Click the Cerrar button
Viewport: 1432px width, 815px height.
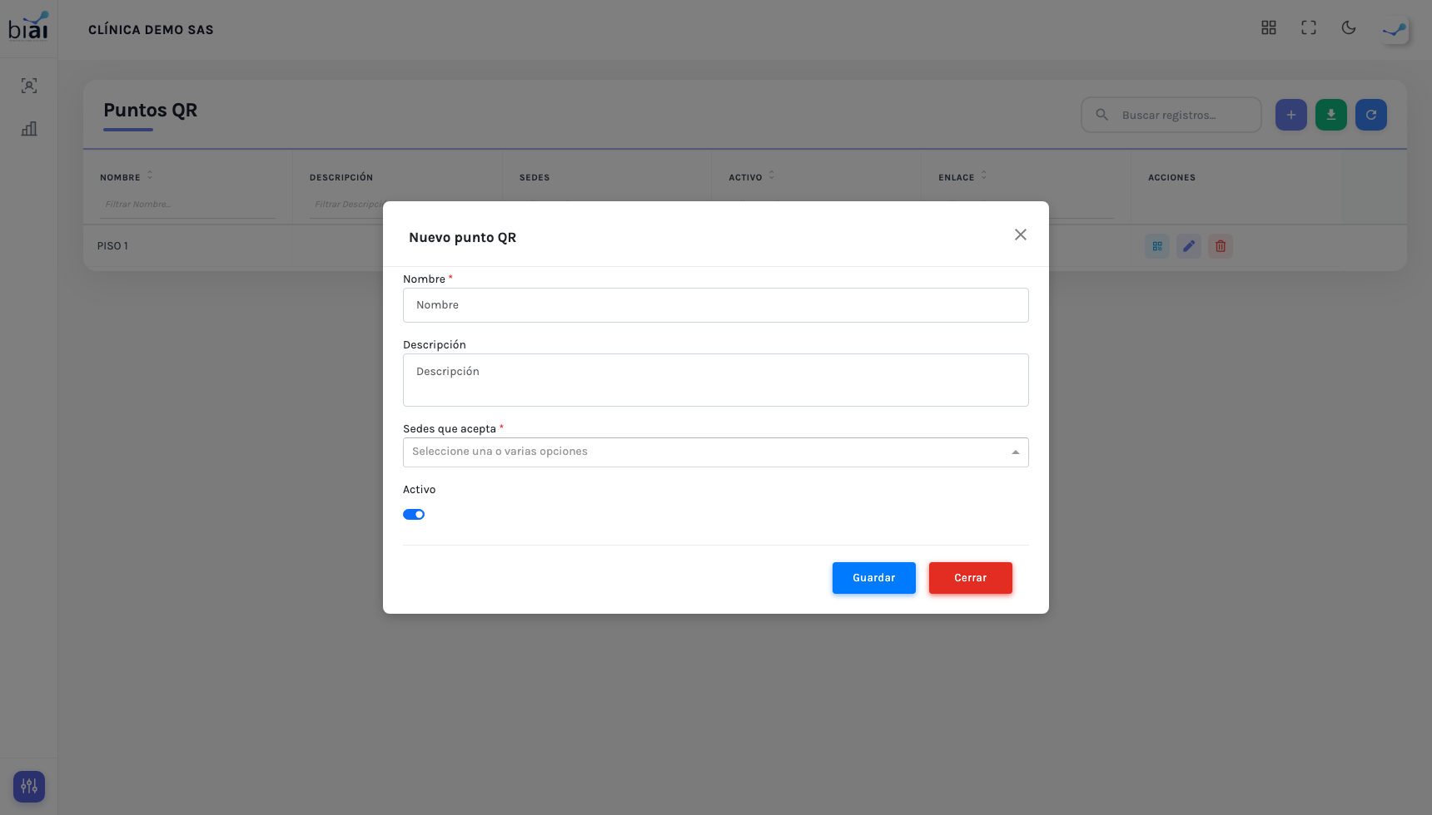971,578
